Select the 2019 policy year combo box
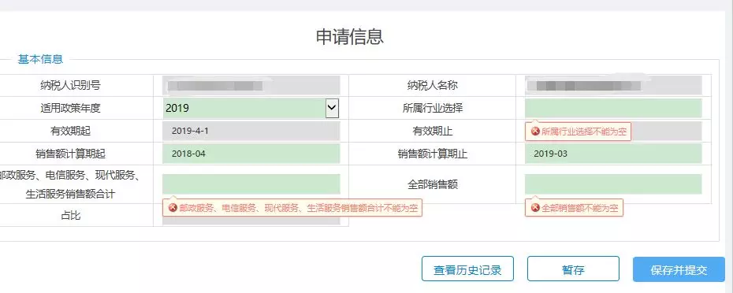The height and width of the screenshot is (293, 733). pyautogui.click(x=251, y=108)
